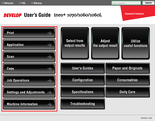155x121 pixels.
Task: Open the Machine Information section
Action: tap(29, 104)
